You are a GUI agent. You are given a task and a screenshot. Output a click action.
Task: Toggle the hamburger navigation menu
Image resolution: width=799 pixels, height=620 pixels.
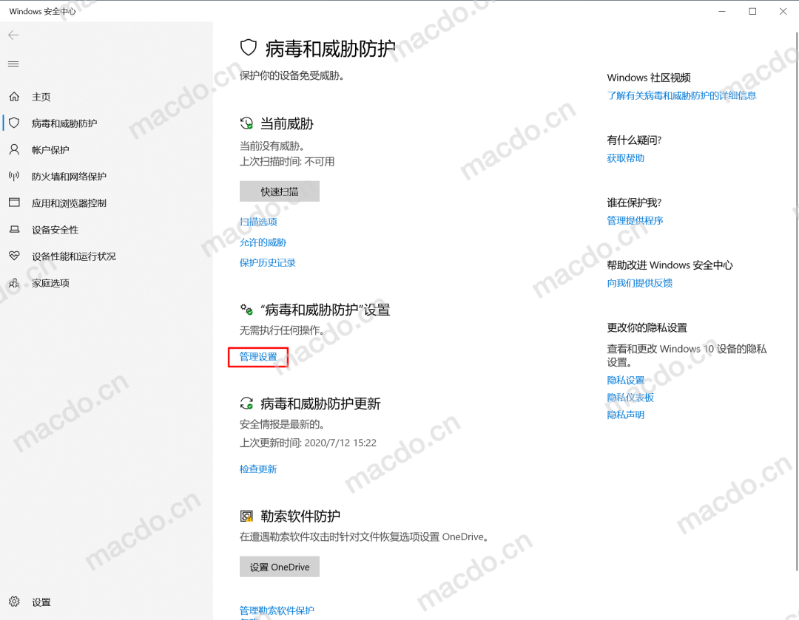(x=14, y=64)
